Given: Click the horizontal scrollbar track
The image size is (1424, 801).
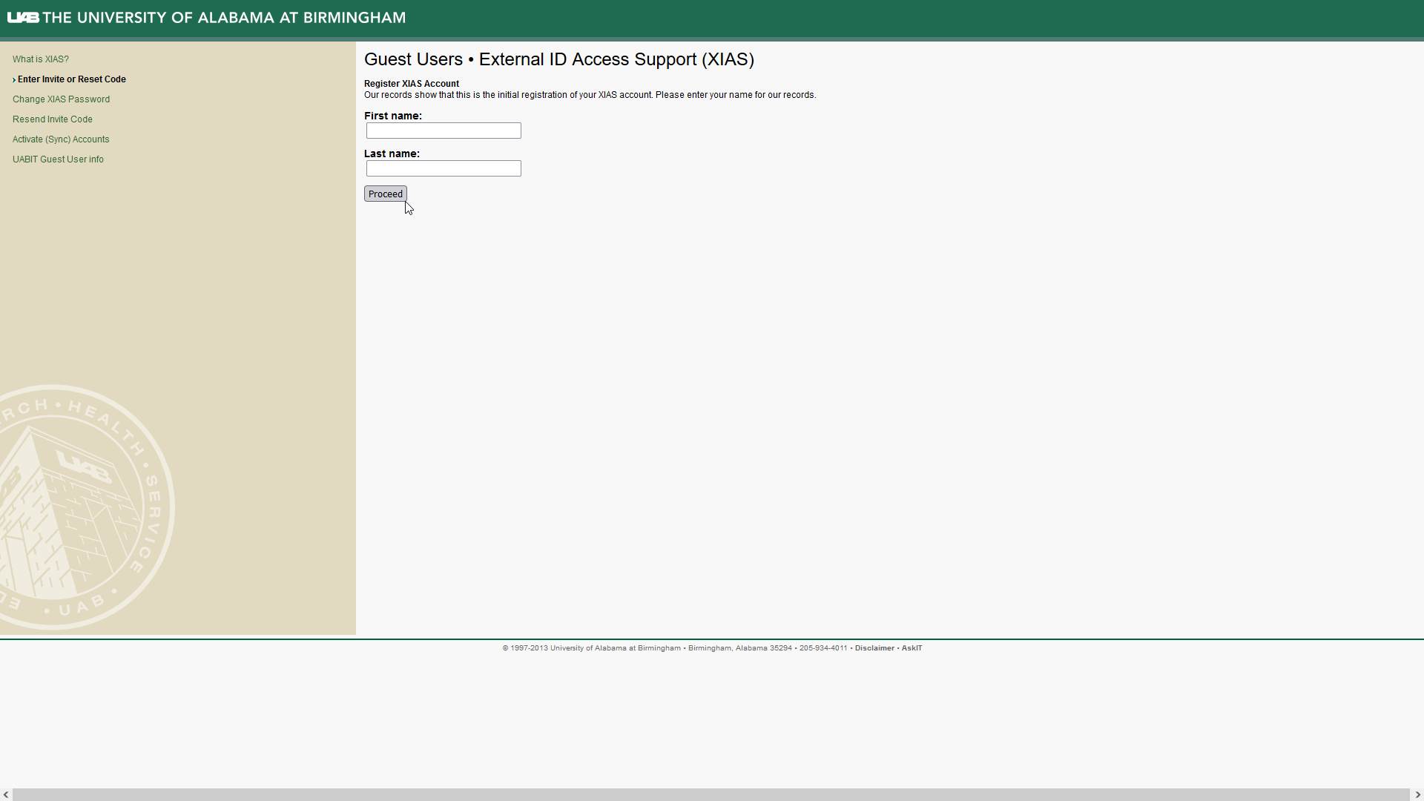Looking at the screenshot, I should (711, 794).
